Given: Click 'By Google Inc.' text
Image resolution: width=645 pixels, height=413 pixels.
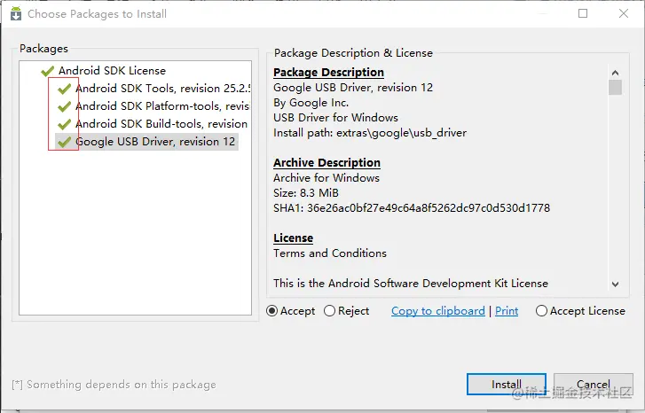Looking at the screenshot, I should pos(311,103).
